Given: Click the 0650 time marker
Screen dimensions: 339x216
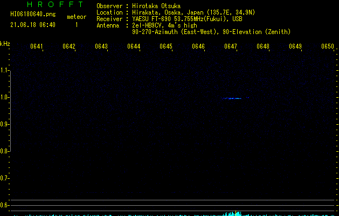Looking at the screenshot, I should tap(328, 46).
